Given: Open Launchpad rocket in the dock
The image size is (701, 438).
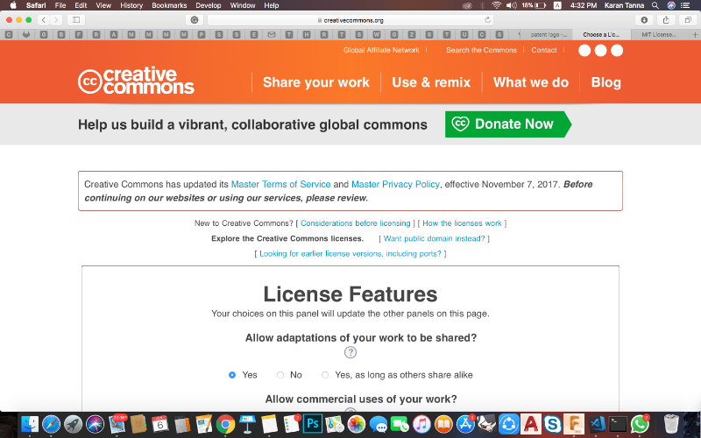Looking at the screenshot, I should coord(73,424).
